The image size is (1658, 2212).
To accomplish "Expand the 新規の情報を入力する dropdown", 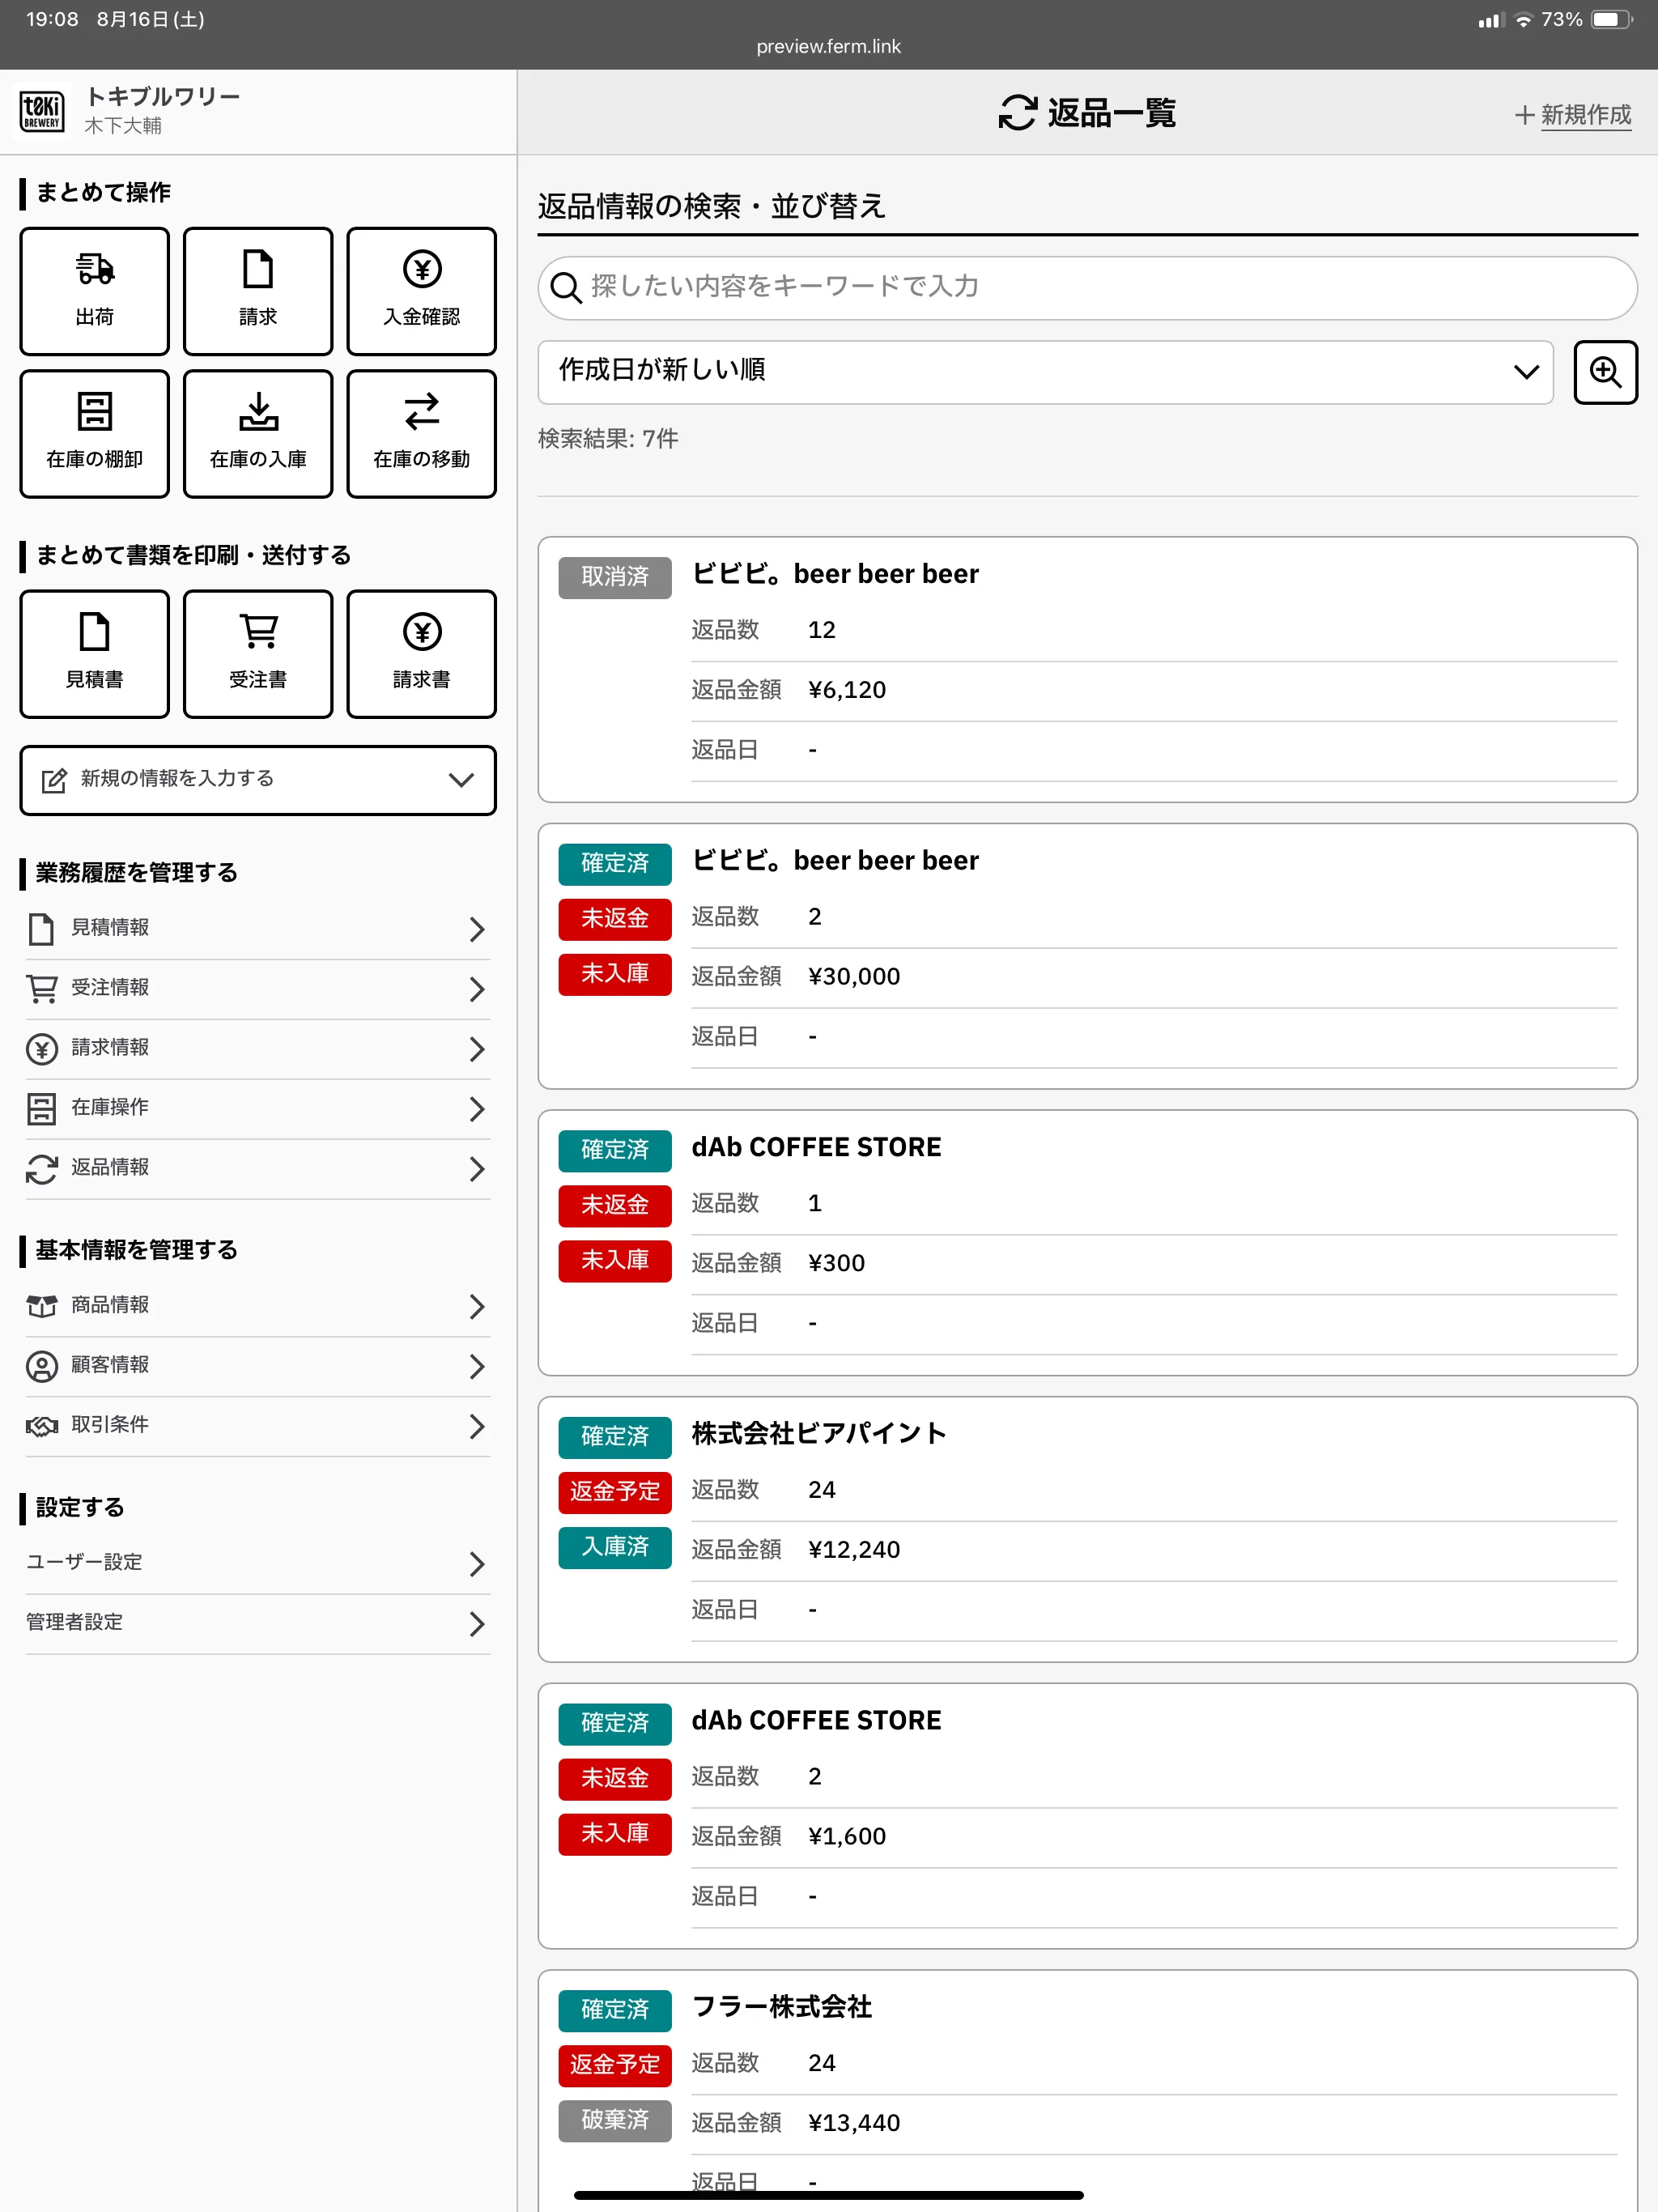I will tap(258, 779).
